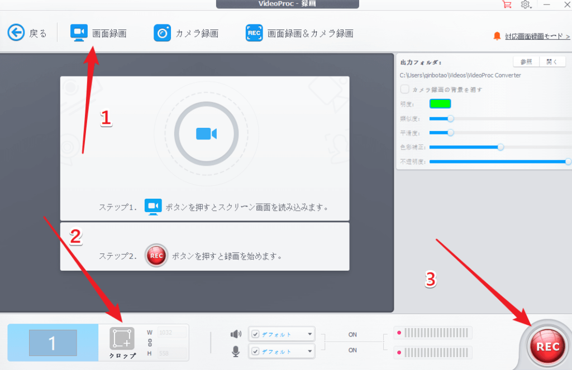Image resolution: width=572 pixels, height=370 pixels.
Task: Toggle the microphone デフォルト device checkbox
Action: (x=255, y=352)
